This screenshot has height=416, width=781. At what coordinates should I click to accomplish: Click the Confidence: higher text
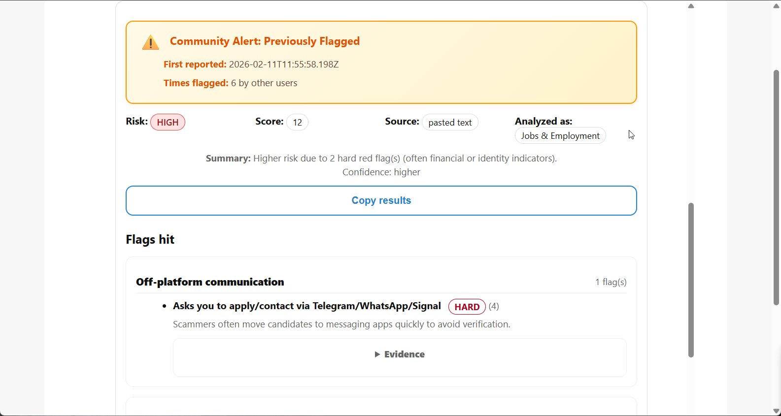pos(381,172)
